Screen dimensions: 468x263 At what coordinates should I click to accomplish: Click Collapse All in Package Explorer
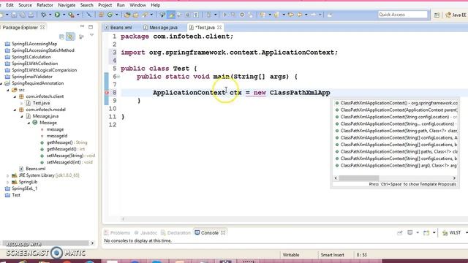point(61,37)
